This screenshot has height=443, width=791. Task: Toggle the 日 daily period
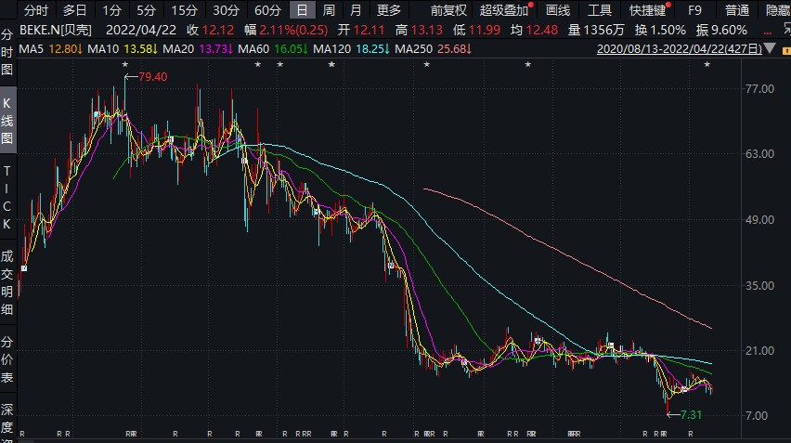tap(302, 10)
